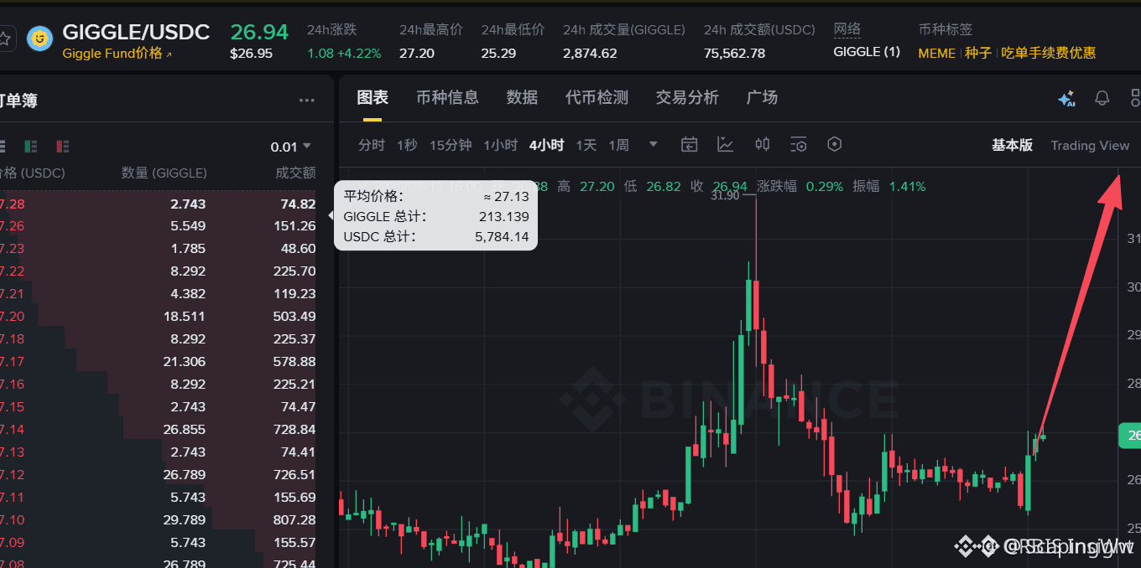Screen dimensions: 1141x568
Task: Click the MEME tag
Action: point(937,53)
